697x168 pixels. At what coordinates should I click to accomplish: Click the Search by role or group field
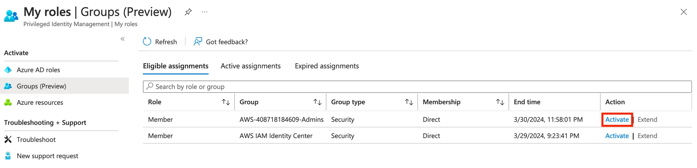point(417,87)
